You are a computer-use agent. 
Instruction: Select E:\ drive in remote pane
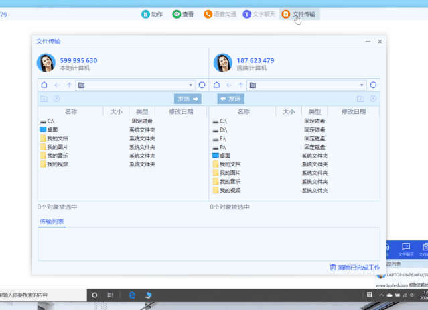click(295, 138)
